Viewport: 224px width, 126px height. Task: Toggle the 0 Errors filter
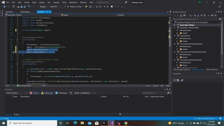(x=34, y=93)
